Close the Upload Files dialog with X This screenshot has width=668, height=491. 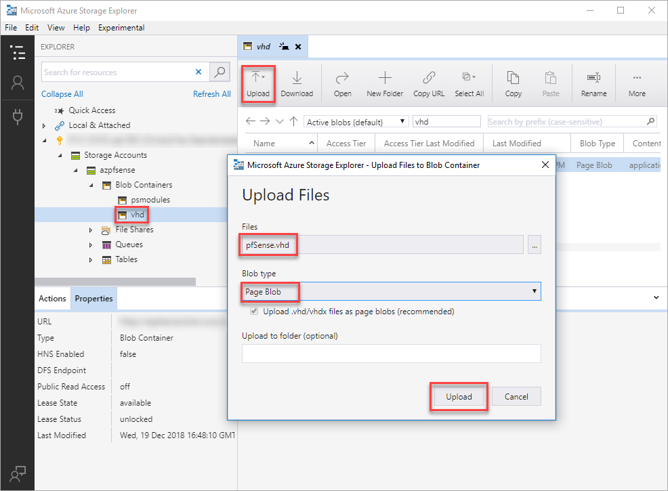(x=545, y=165)
